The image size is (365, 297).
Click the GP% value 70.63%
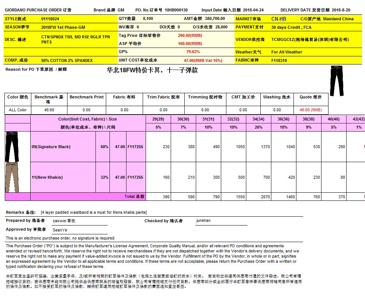pos(193,52)
